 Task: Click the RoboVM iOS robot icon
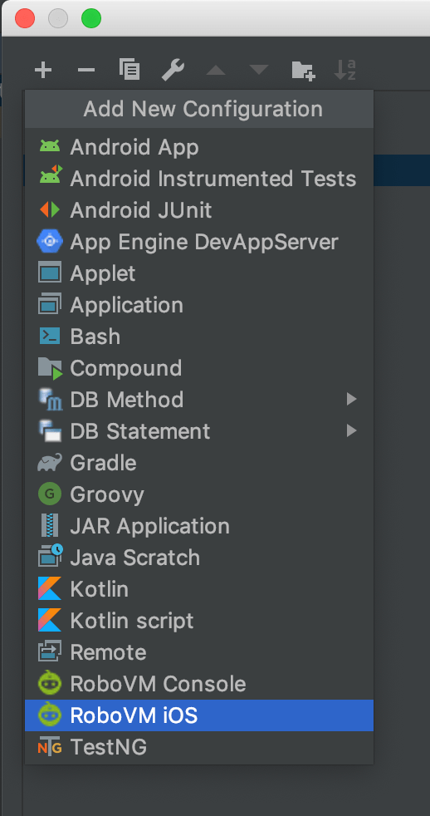pyautogui.click(x=50, y=715)
